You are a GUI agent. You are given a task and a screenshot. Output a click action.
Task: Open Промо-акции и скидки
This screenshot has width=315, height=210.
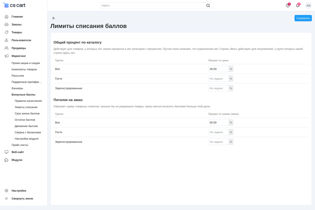click(26, 63)
